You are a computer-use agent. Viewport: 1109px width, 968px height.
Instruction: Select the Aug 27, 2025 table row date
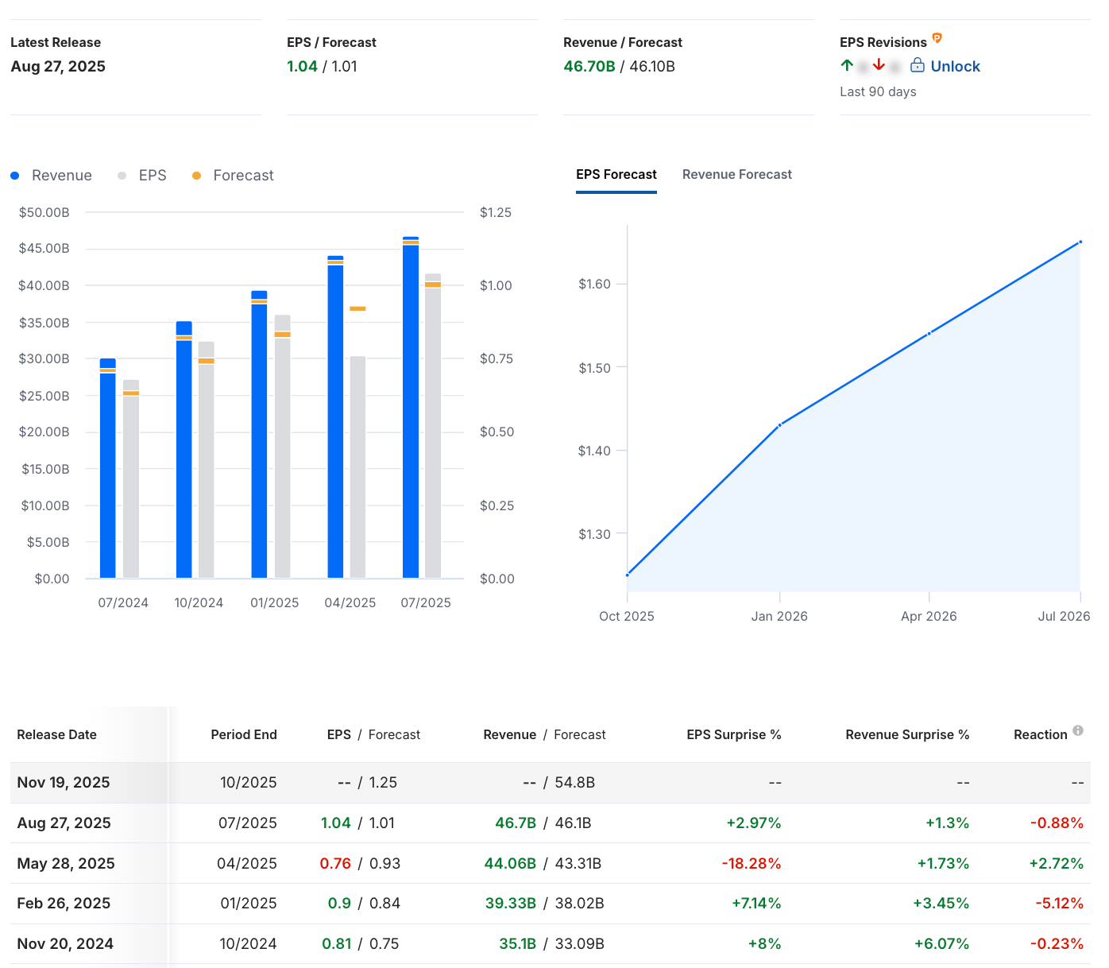click(x=64, y=823)
